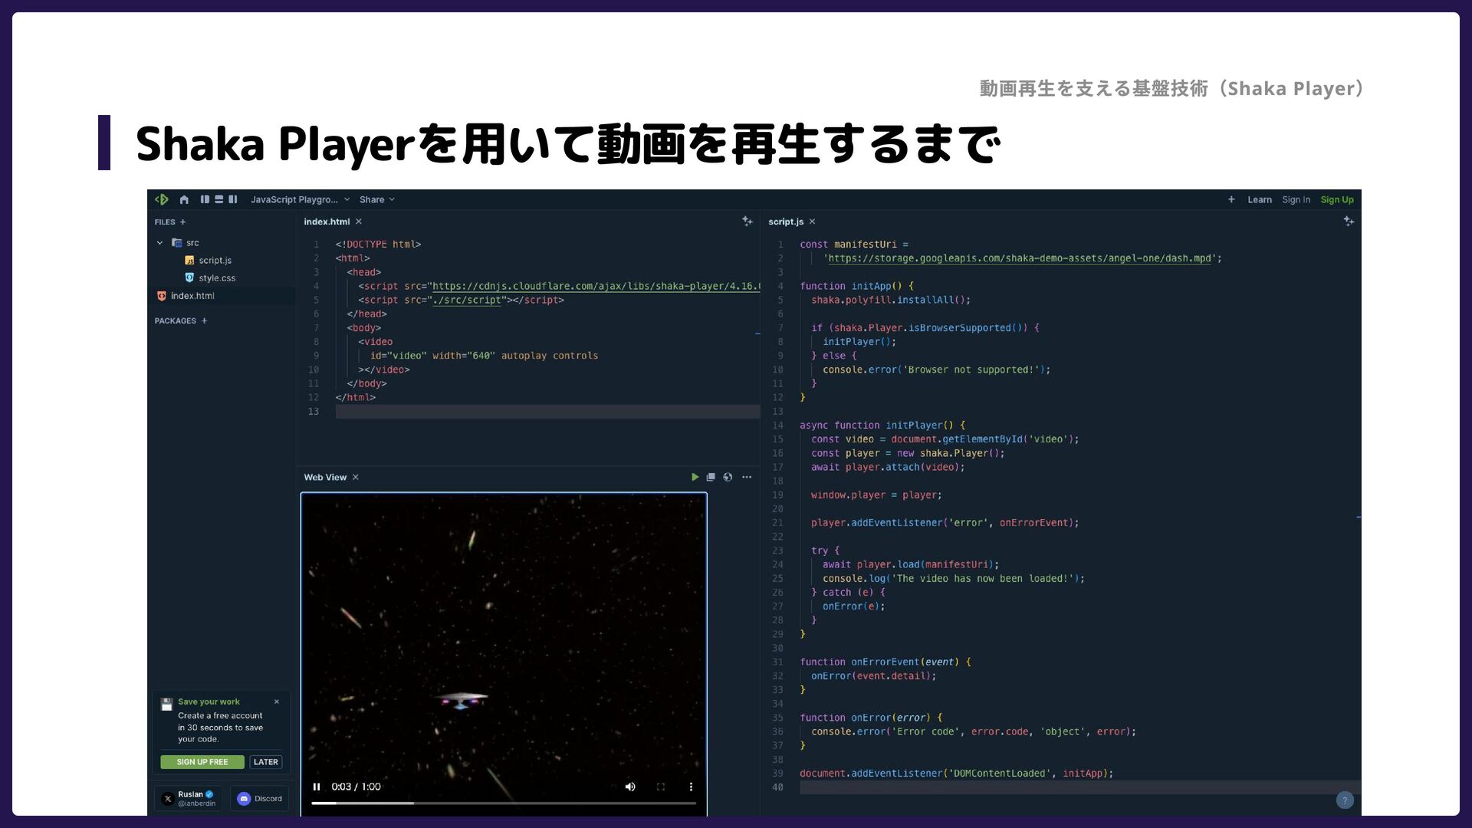The image size is (1472, 828).
Task: Click the PlayCode logo icon
Action: (162, 199)
